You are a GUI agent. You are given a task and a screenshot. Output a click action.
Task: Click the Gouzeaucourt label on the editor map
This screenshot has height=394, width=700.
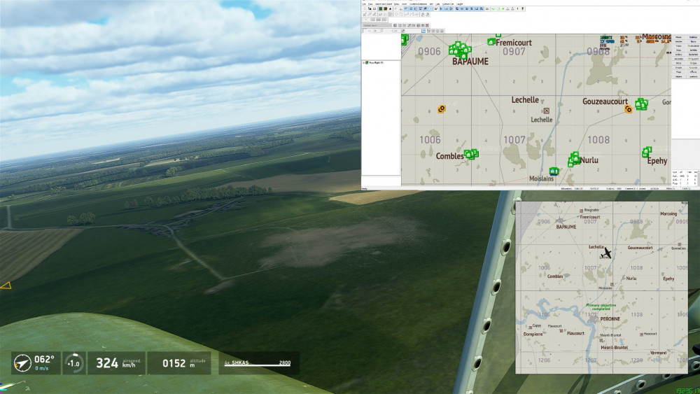(x=605, y=101)
